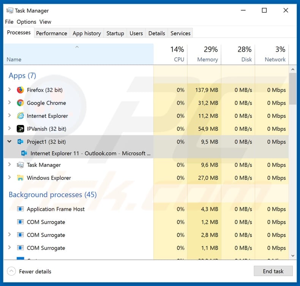Viewport: 300px width, 286px height.
Task: Collapse the Project1 (32 bit) group
Action: tap(9, 141)
